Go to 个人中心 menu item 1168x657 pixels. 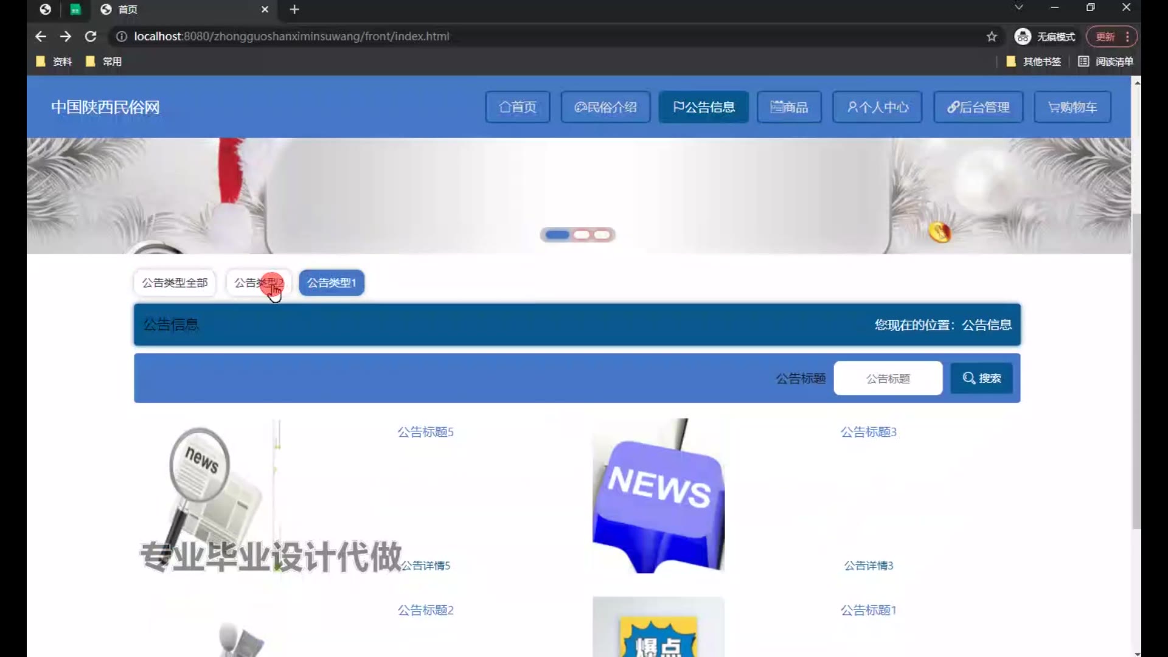pos(877,107)
